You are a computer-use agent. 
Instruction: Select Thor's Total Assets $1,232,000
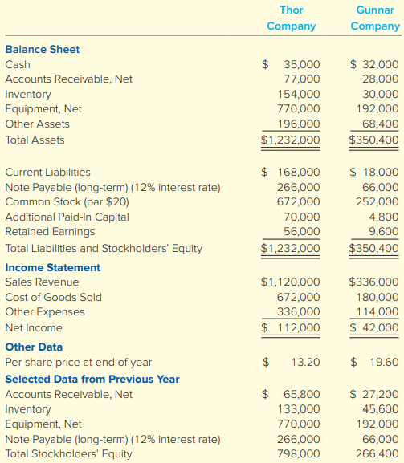(290, 140)
